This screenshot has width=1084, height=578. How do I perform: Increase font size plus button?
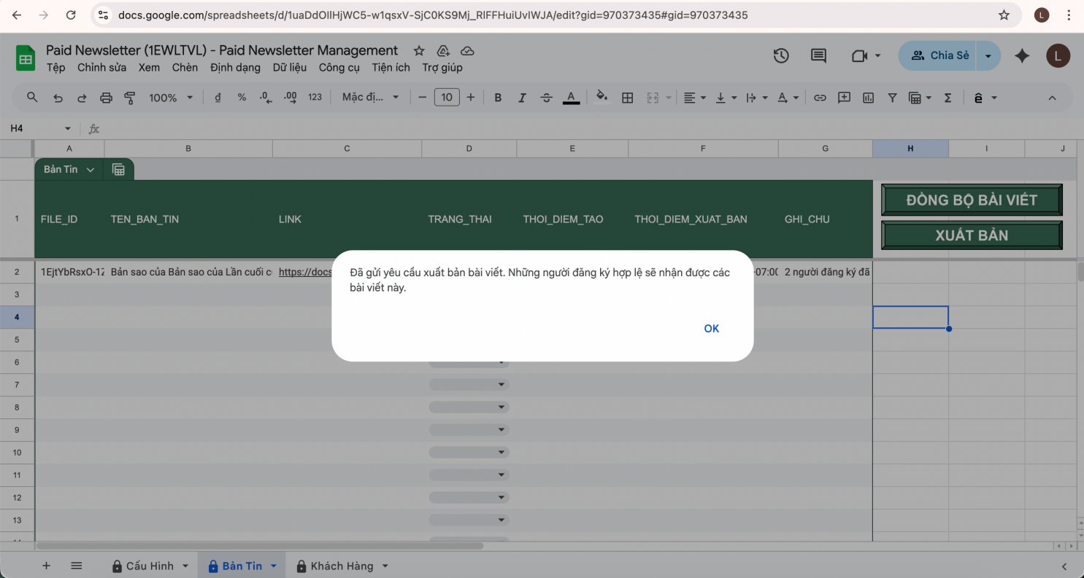471,97
